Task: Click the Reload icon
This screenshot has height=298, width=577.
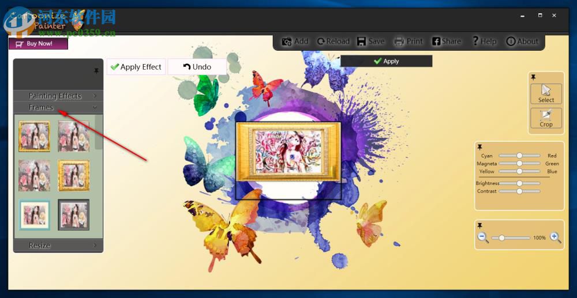Action: point(321,42)
